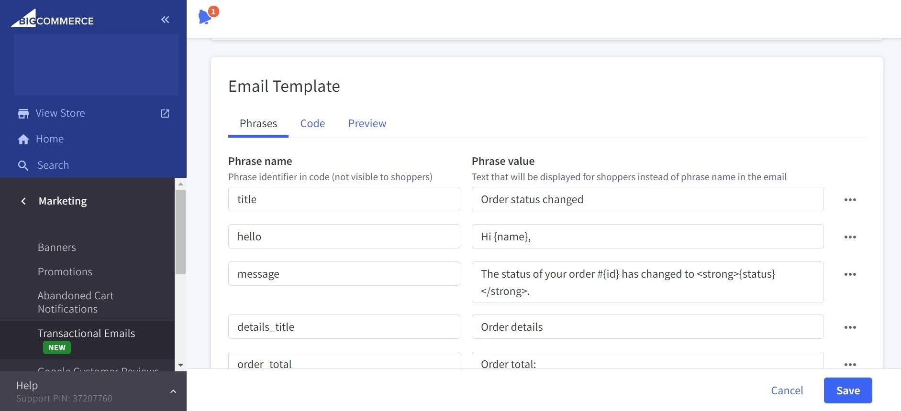Click the View Store storefront icon
901x411 pixels.
[x=23, y=114]
